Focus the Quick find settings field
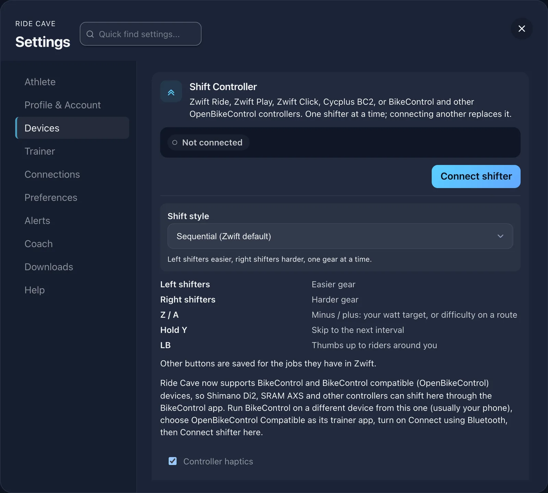548x493 pixels. pyautogui.click(x=140, y=34)
